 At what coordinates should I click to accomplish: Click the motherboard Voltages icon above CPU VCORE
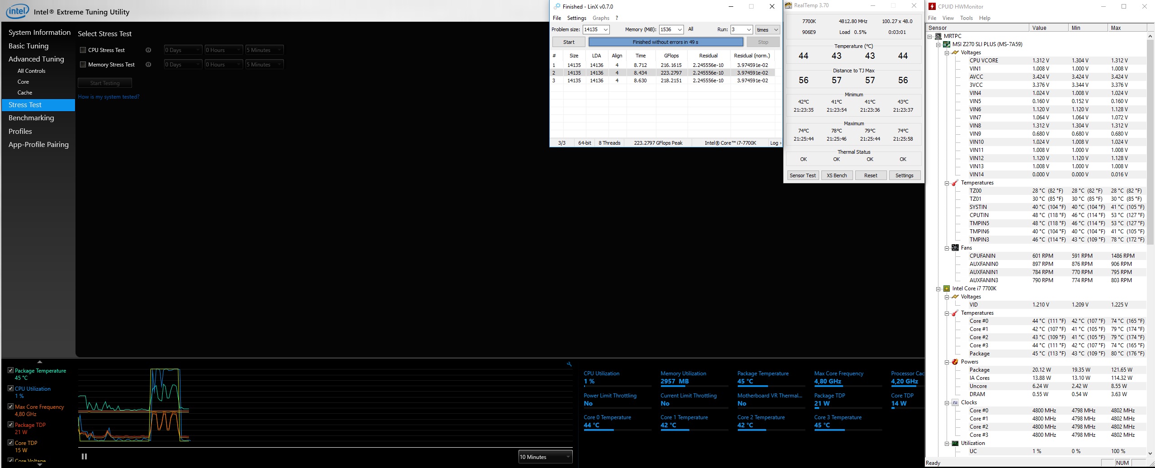click(955, 52)
